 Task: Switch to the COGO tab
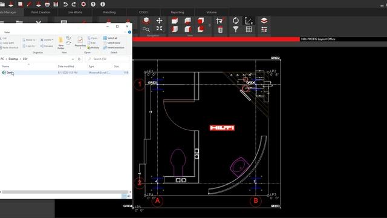pyautogui.click(x=143, y=12)
